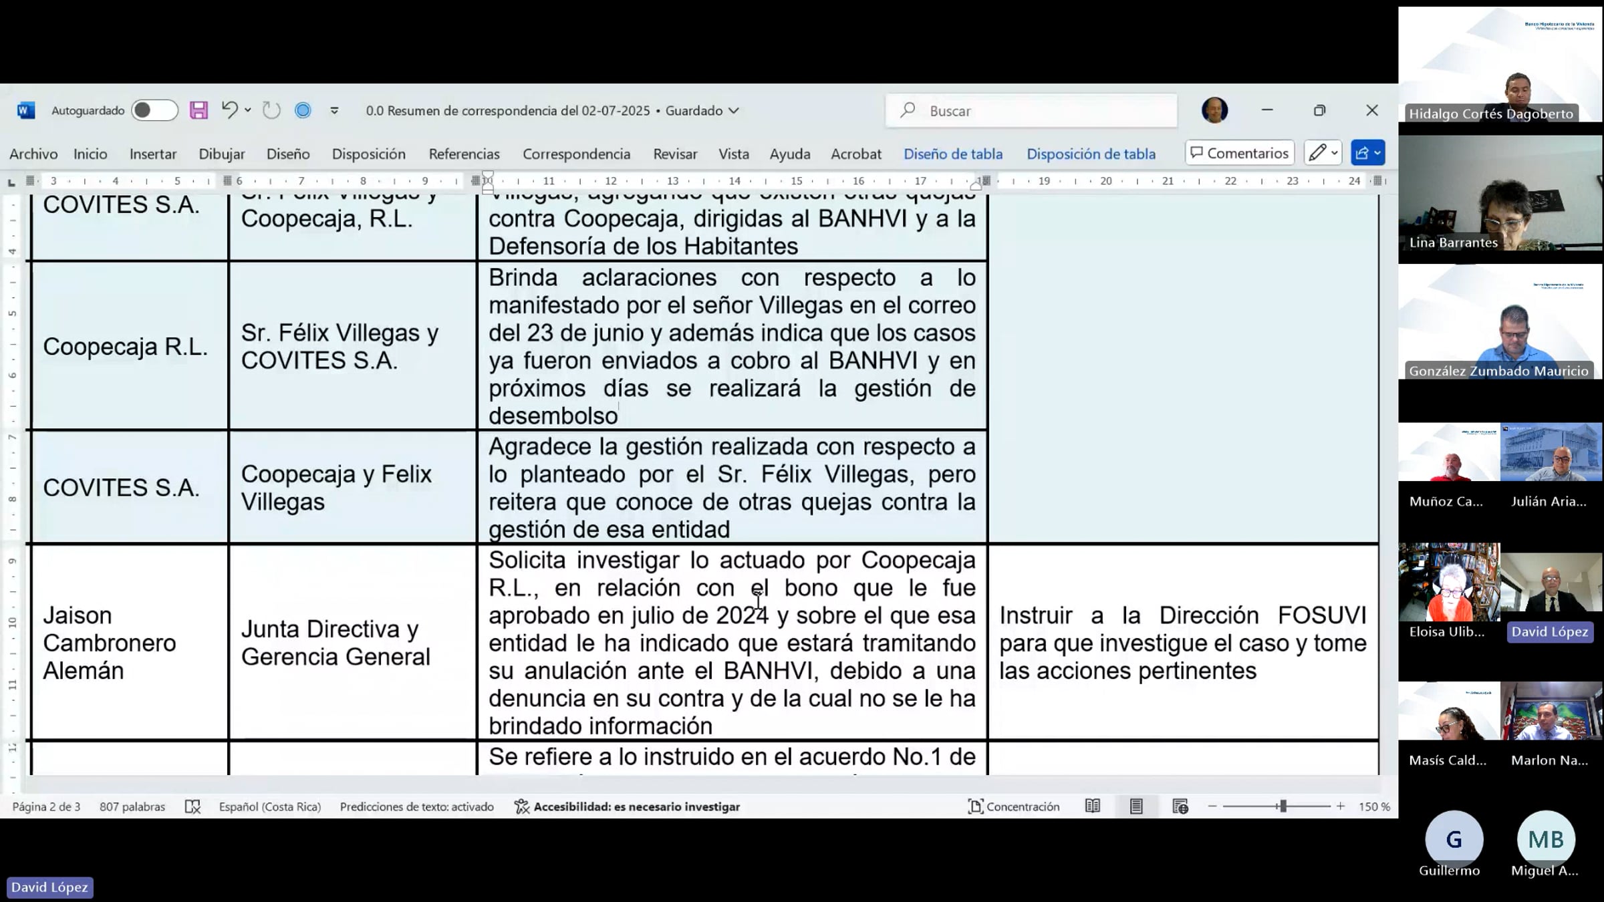Open the Dibujar tab
The width and height of the screenshot is (1604, 902).
pos(222,154)
